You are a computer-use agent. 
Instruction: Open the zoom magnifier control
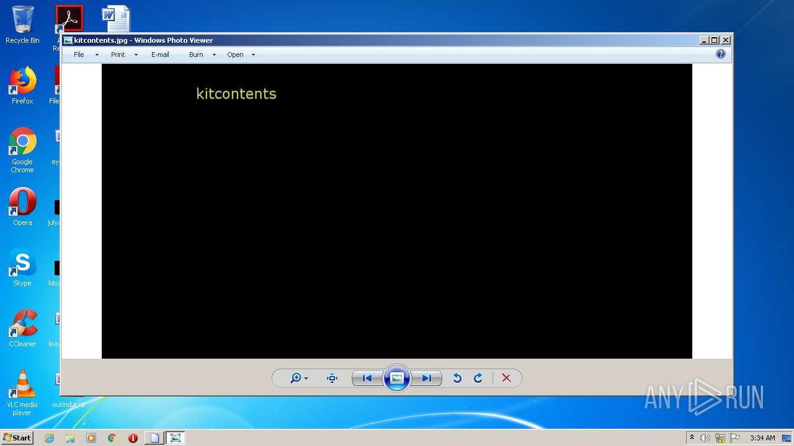pos(296,378)
